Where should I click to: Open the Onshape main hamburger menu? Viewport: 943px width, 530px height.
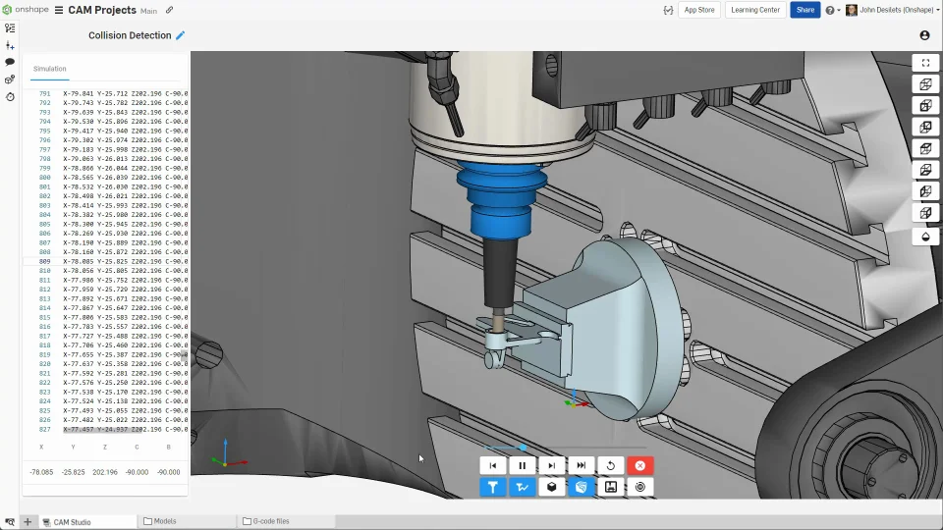click(58, 10)
